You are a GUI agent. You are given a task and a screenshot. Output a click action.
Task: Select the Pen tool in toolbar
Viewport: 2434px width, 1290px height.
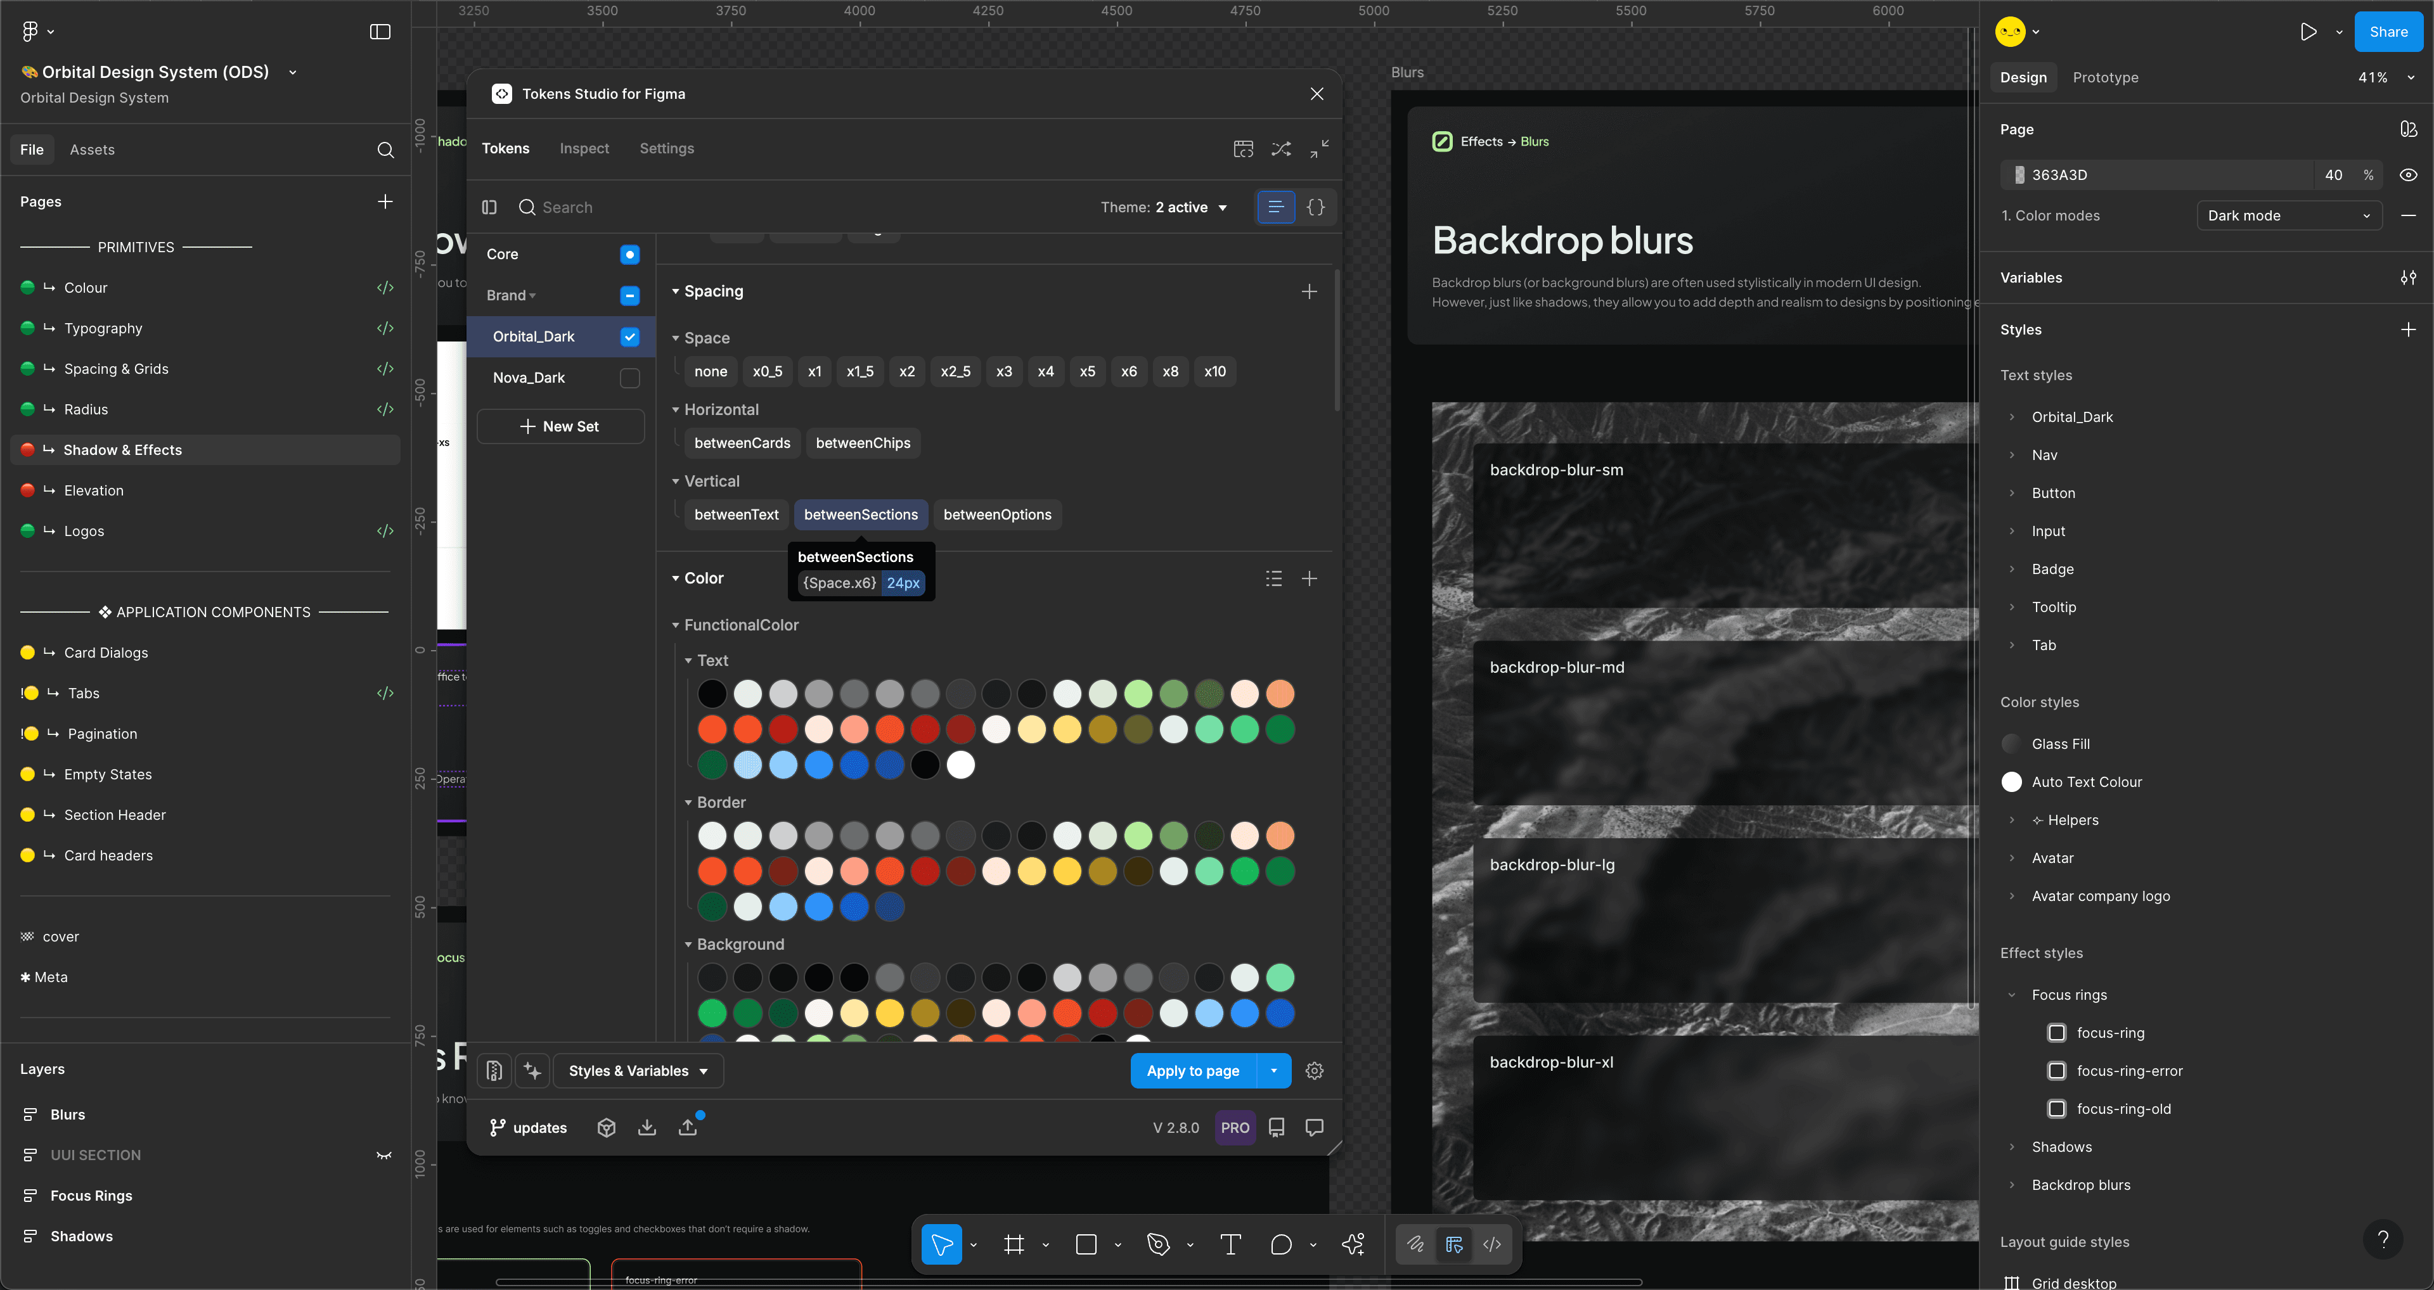click(1157, 1244)
